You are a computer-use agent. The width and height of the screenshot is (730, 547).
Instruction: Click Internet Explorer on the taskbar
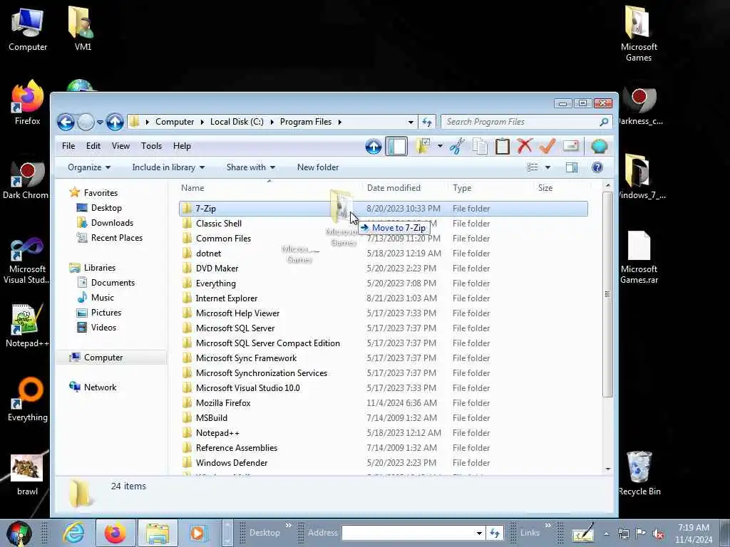73,533
